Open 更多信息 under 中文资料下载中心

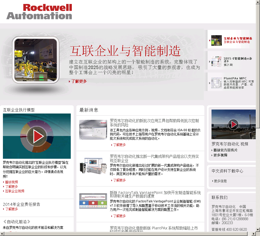coord(220,181)
